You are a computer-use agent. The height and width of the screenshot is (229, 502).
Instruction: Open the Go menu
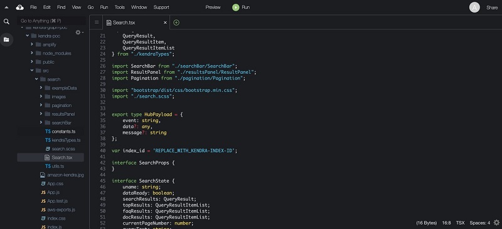[90, 8]
